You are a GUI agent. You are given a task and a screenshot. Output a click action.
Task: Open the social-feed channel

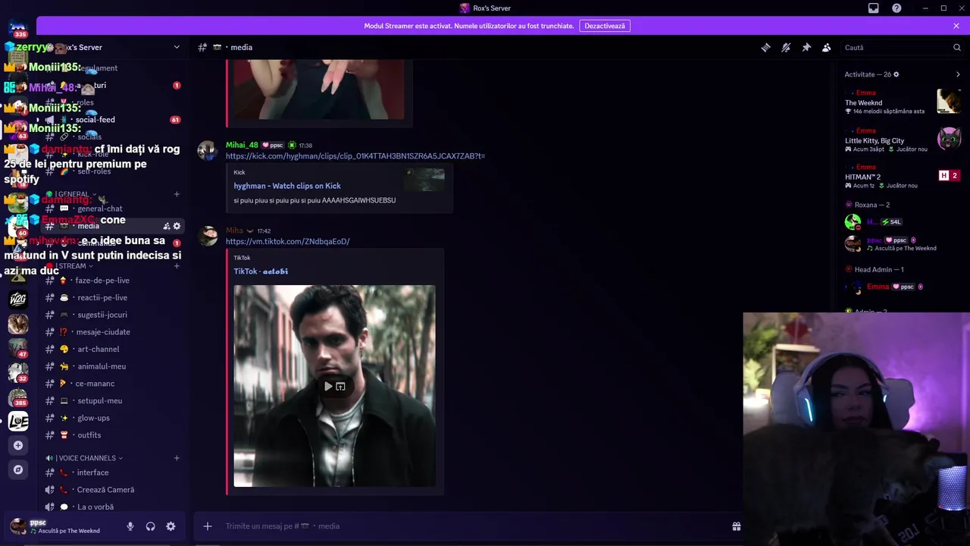tap(95, 120)
